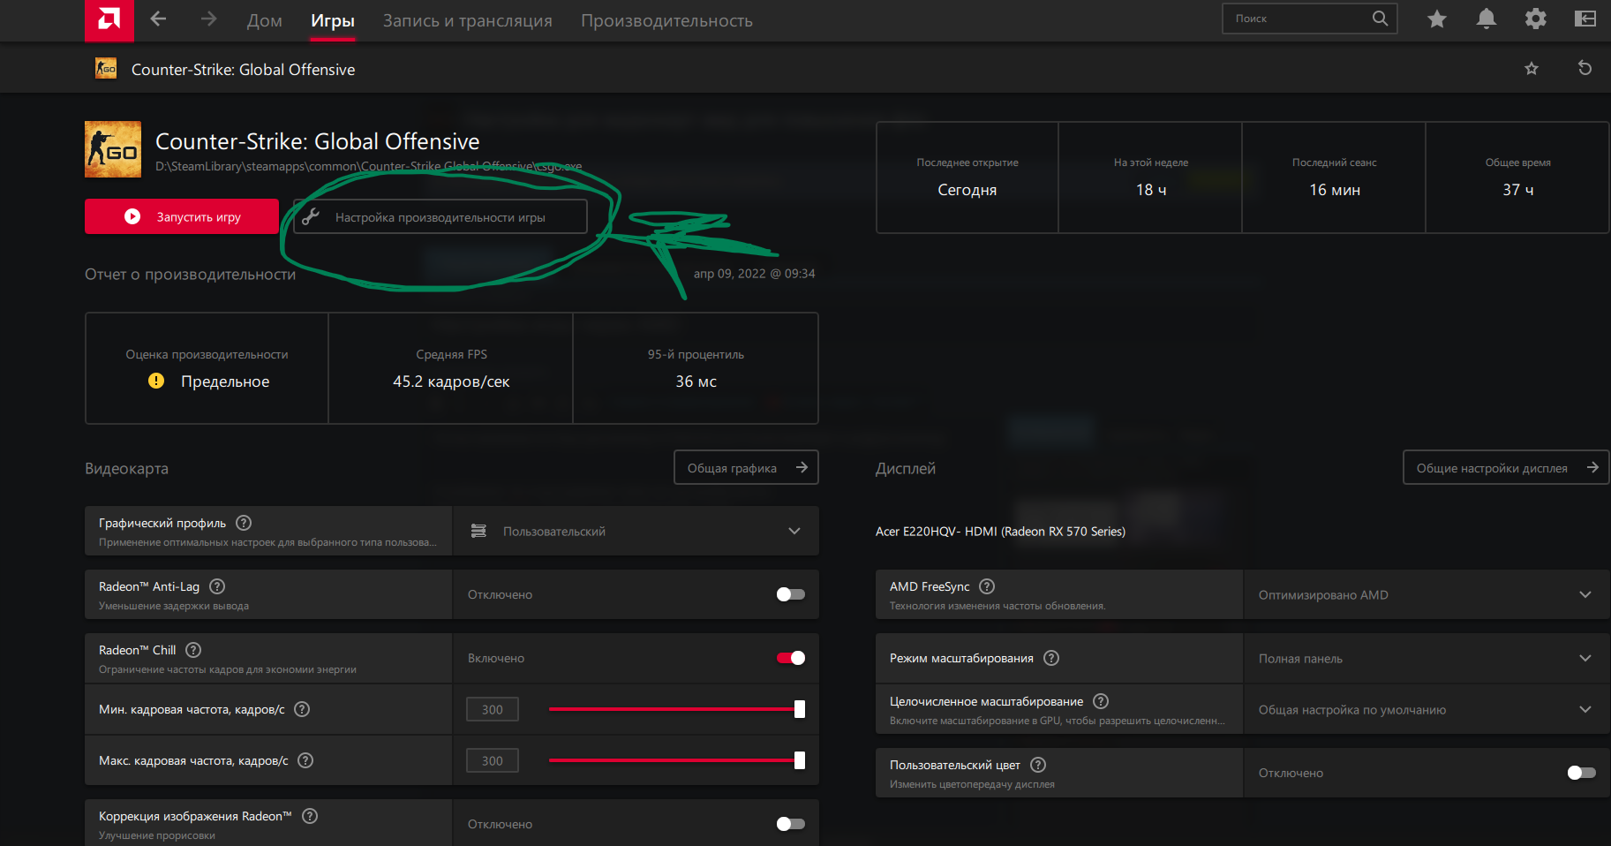Enable Коррекция изображения Radeon toggle
The height and width of the screenshot is (846, 1611).
click(x=791, y=824)
